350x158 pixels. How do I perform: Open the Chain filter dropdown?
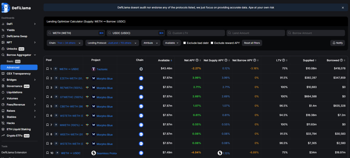[65, 43]
